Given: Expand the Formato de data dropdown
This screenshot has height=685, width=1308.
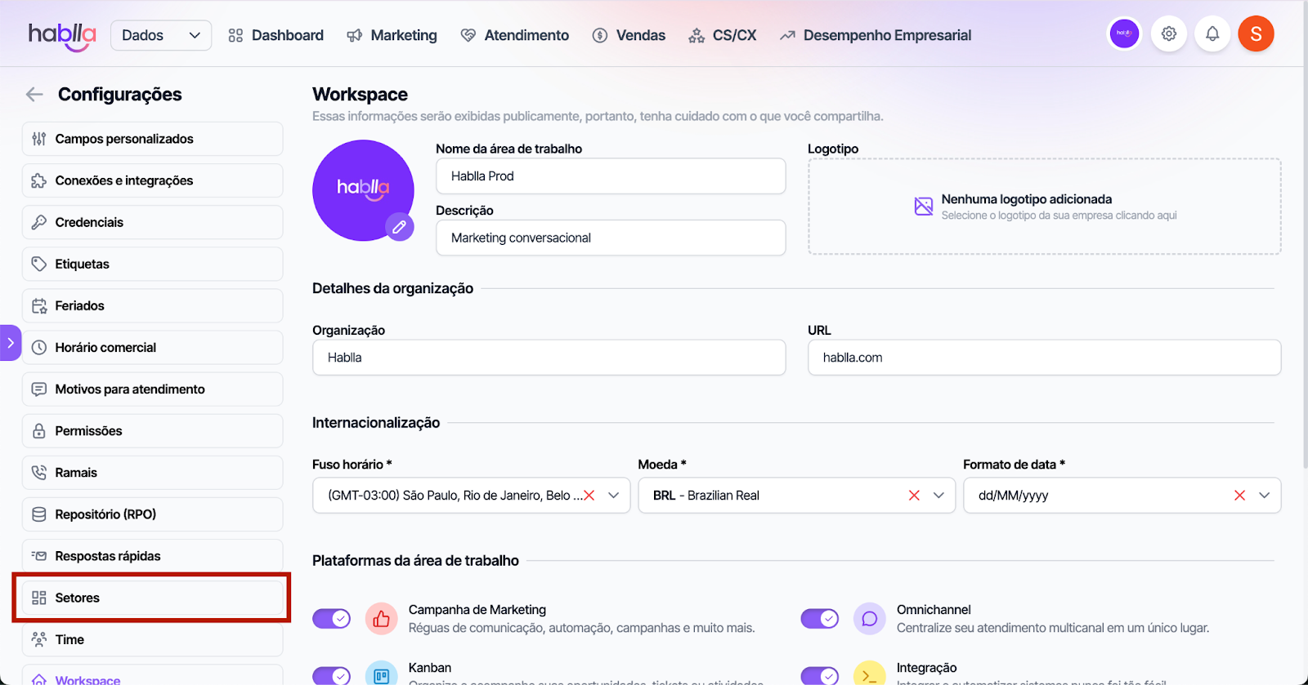Looking at the screenshot, I should click(1265, 496).
